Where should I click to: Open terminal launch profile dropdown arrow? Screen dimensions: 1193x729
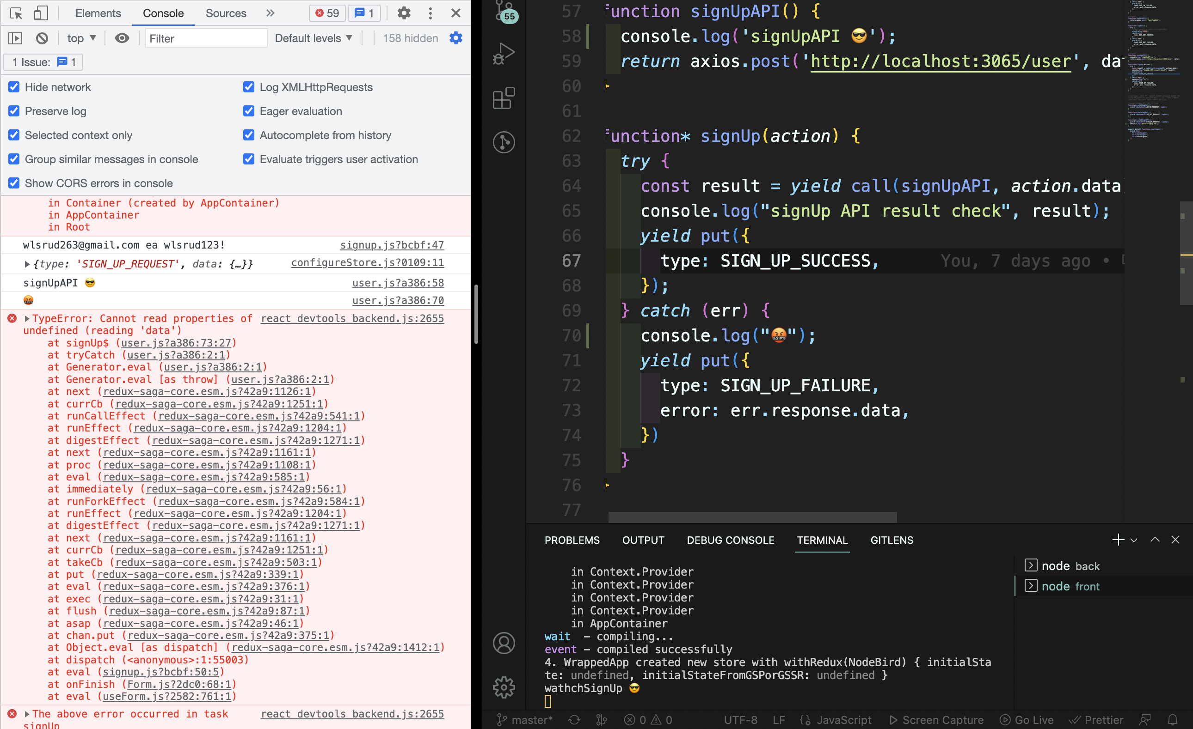point(1134,541)
